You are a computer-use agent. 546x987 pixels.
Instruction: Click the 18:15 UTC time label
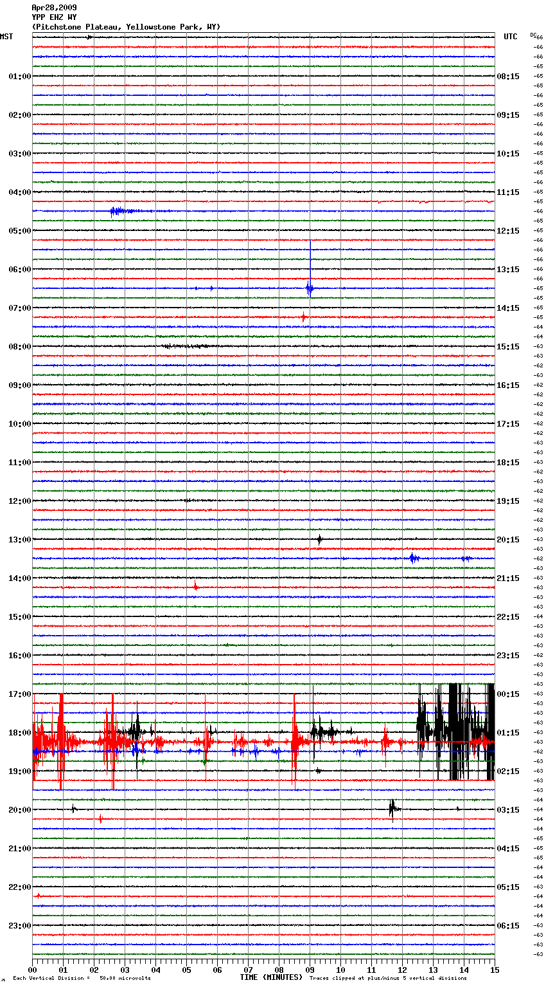click(x=508, y=463)
